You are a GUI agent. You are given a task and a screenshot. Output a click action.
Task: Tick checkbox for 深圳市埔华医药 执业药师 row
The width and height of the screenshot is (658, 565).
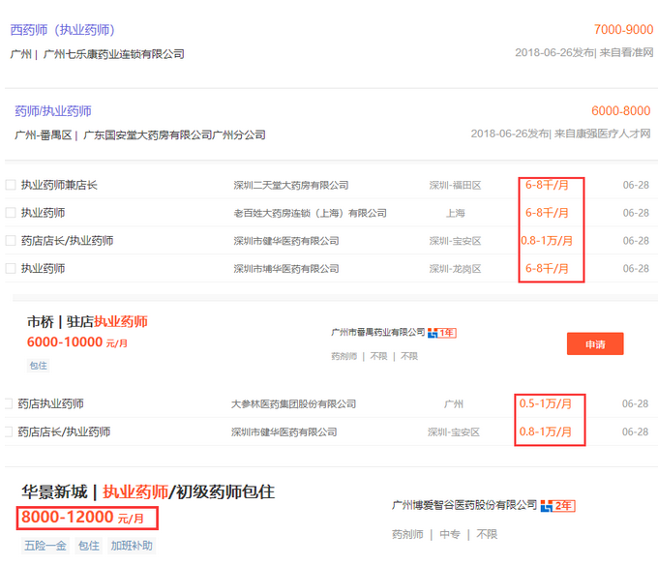[11, 268]
